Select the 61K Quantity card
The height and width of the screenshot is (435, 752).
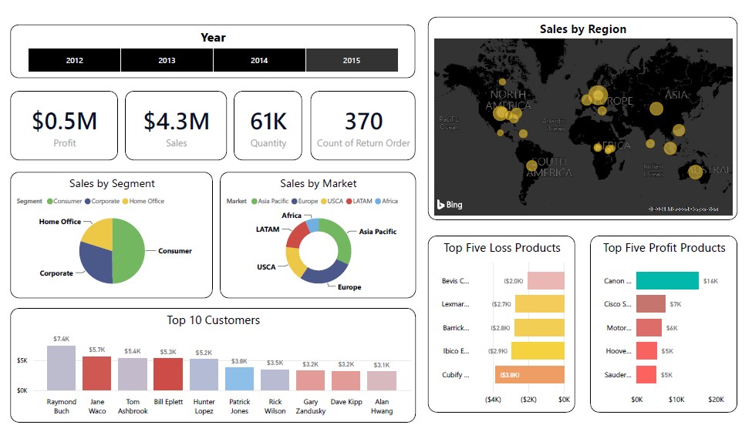pyautogui.click(x=268, y=125)
